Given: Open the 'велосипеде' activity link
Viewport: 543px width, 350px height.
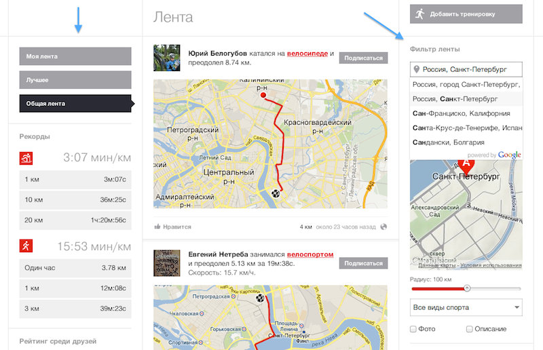Looking at the screenshot, I should coord(307,52).
